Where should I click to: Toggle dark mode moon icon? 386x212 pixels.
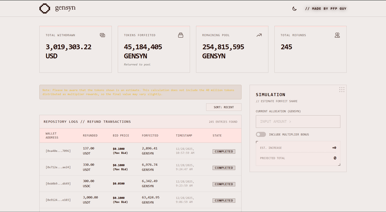(294, 9)
